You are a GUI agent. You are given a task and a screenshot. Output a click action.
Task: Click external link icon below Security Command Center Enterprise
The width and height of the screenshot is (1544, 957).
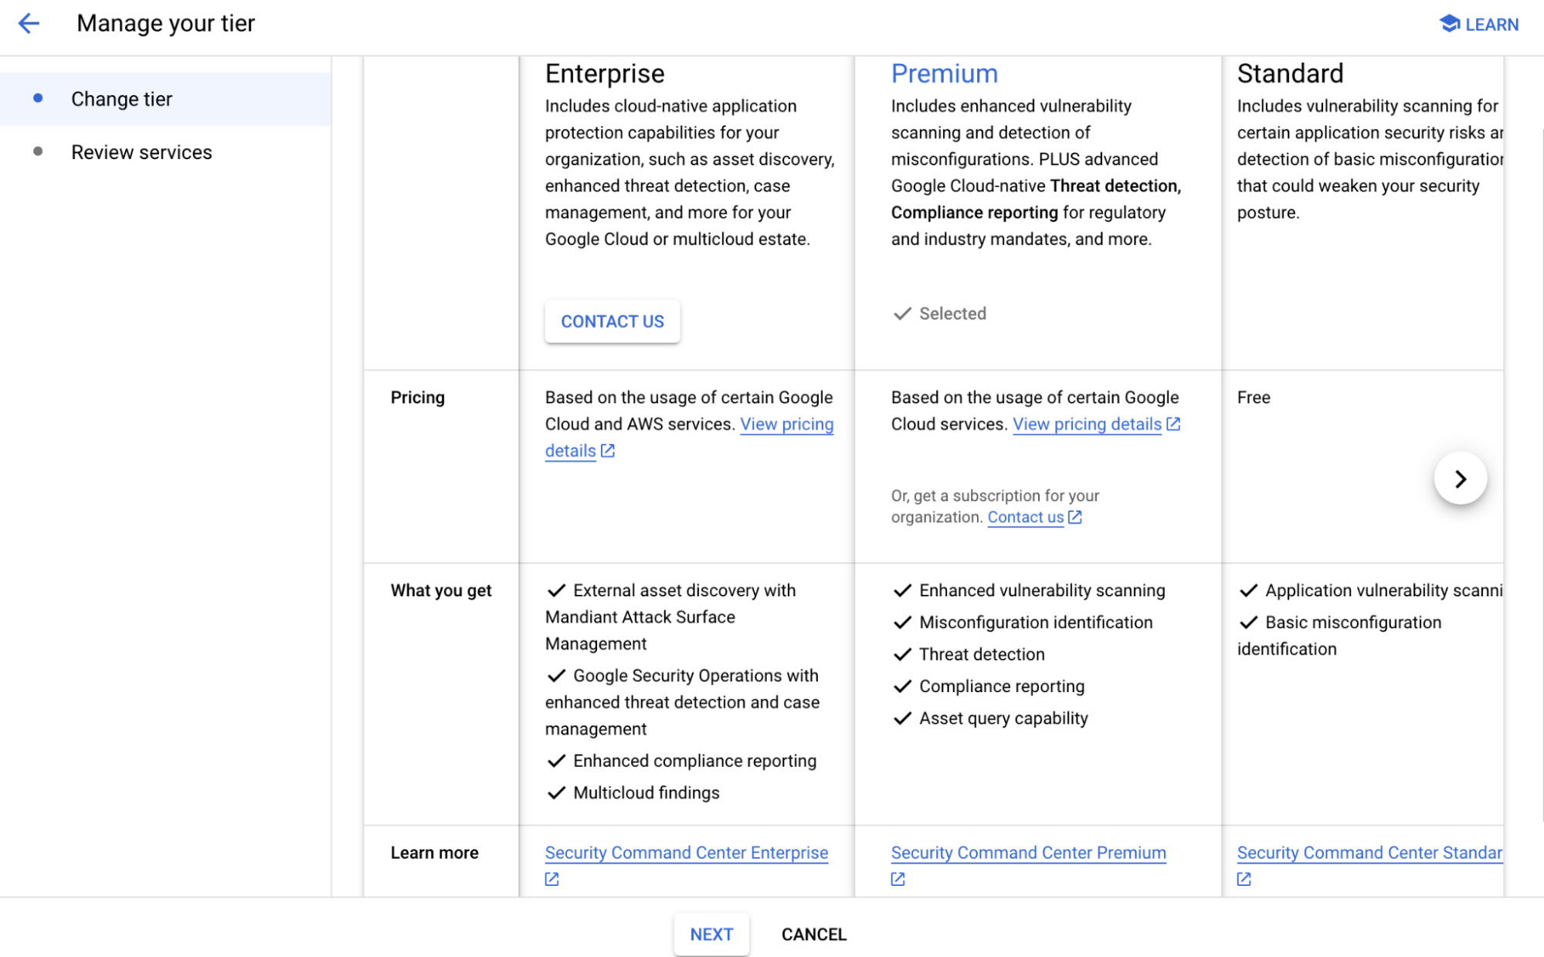point(551,879)
